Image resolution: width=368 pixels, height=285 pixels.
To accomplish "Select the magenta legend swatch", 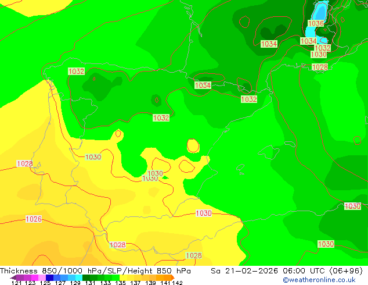I will pyautogui.click(x=35, y=277).
